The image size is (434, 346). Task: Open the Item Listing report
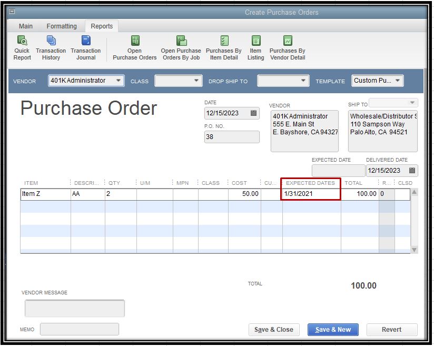click(x=256, y=41)
